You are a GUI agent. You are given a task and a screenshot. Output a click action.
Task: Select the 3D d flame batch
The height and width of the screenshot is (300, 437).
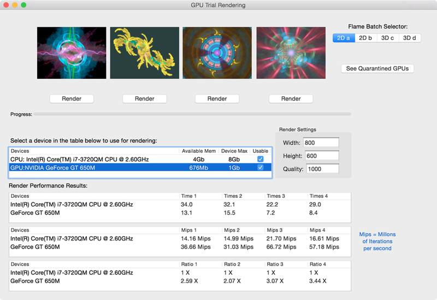410,38
